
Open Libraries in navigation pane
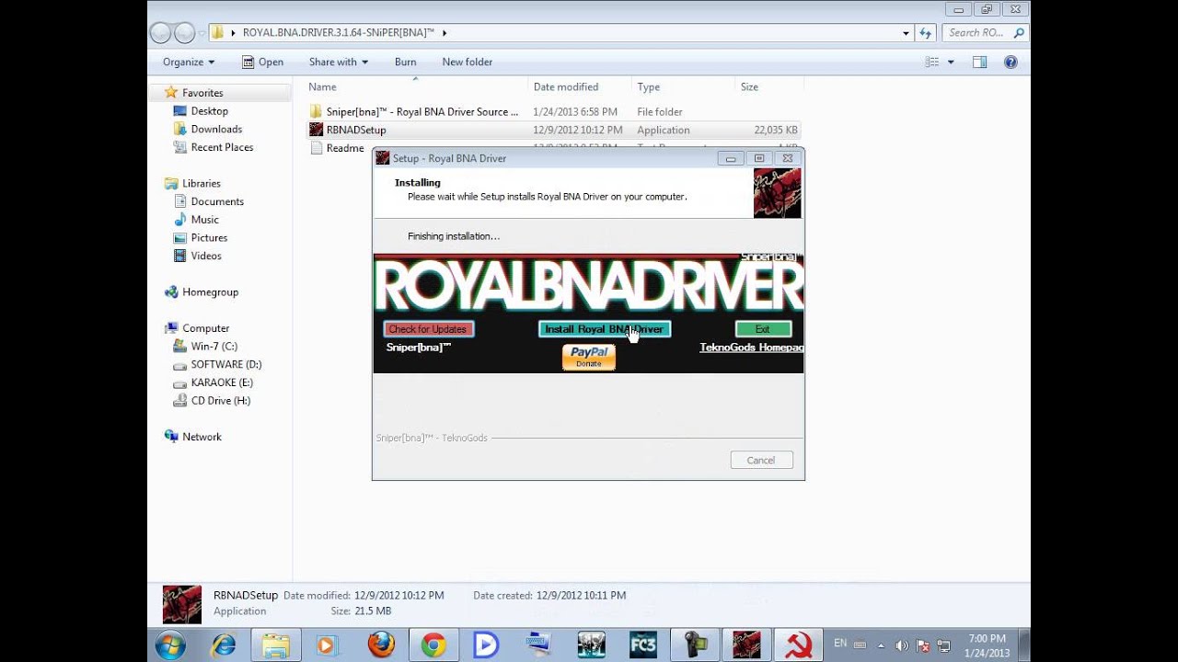201,183
